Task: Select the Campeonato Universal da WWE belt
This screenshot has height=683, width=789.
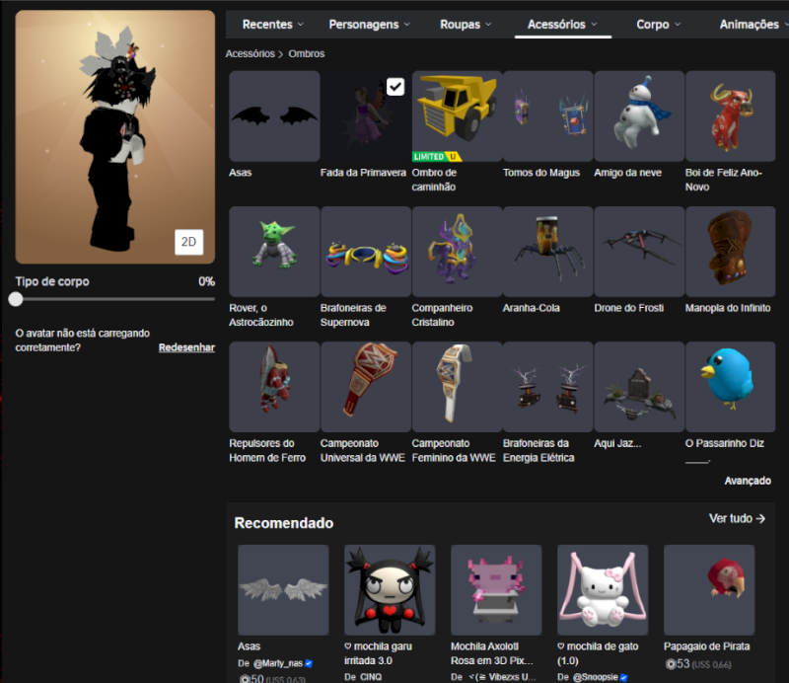Action: pyautogui.click(x=365, y=386)
